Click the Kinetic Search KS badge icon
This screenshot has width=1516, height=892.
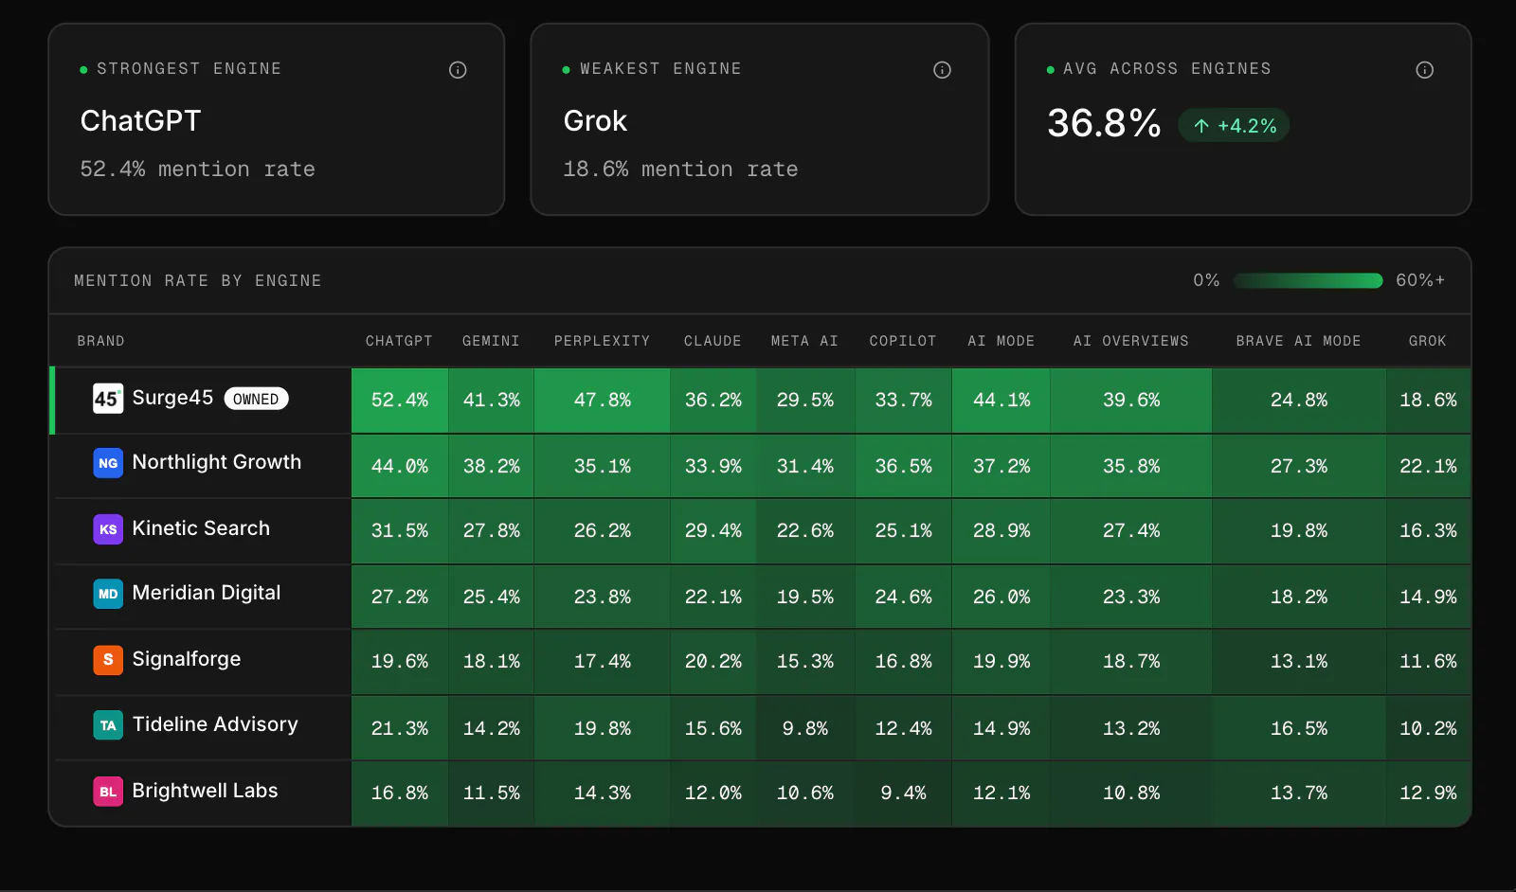[x=108, y=529]
